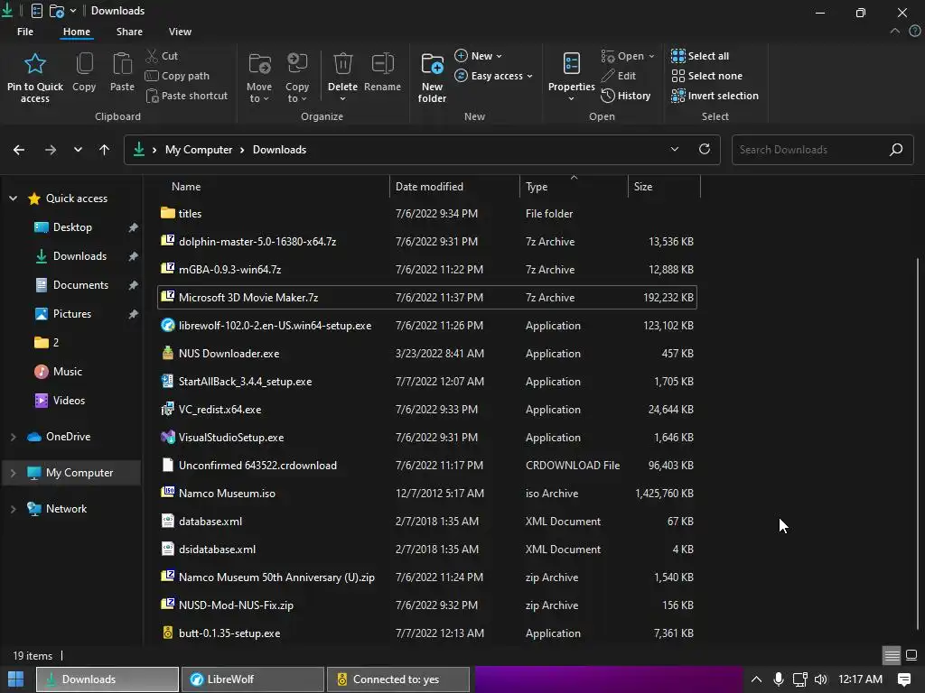Open file History from ribbon
925x693 pixels.
pos(626,96)
